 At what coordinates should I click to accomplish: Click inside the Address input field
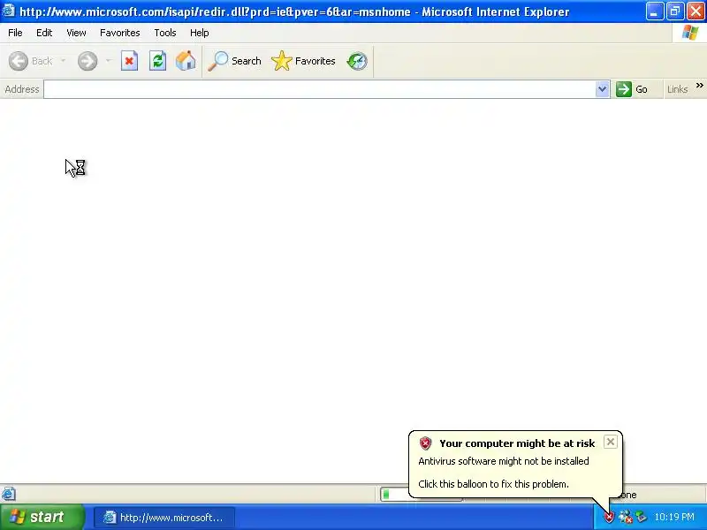click(319, 89)
